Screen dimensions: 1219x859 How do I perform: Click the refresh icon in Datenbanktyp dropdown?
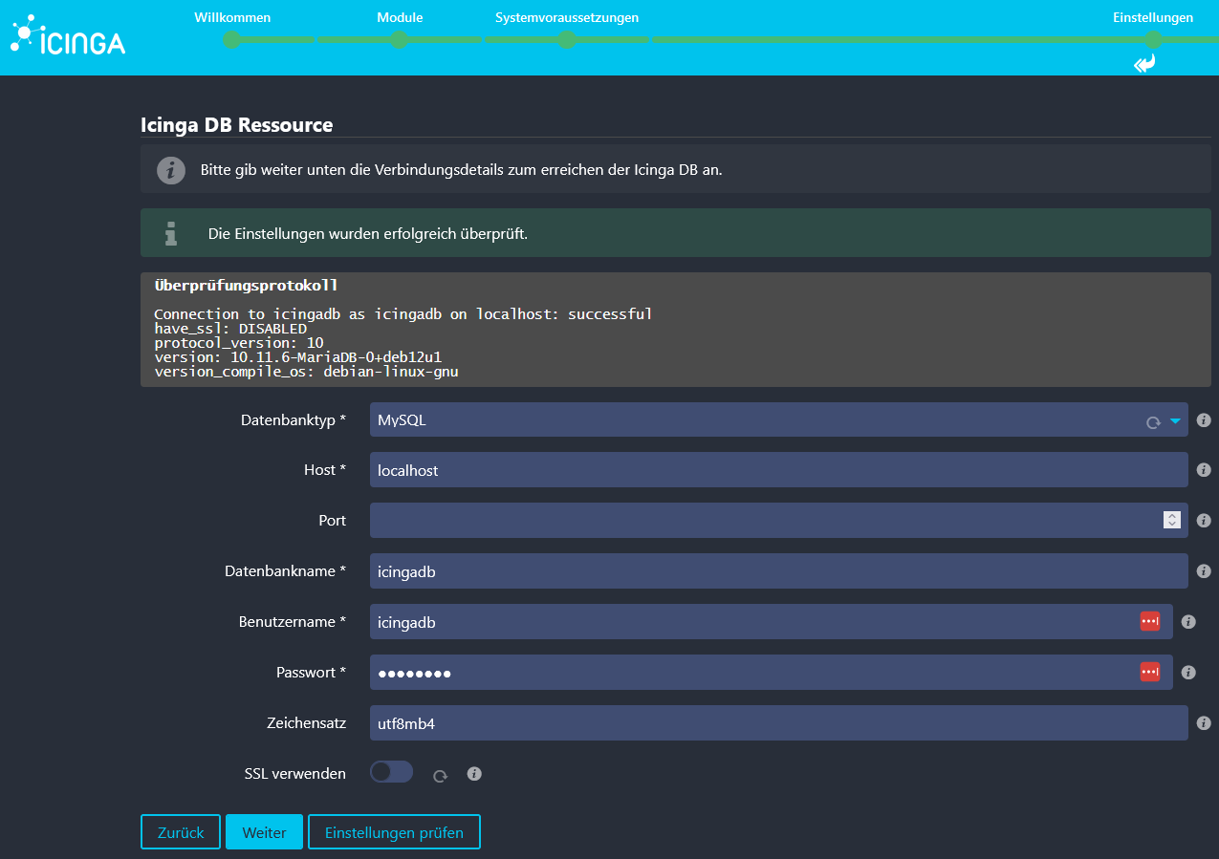pos(1153,421)
